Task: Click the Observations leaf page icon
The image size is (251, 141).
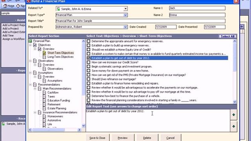Action: click(x=44, y=69)
